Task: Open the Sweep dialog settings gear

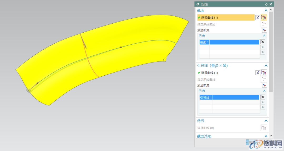Action: pos(198,4)
